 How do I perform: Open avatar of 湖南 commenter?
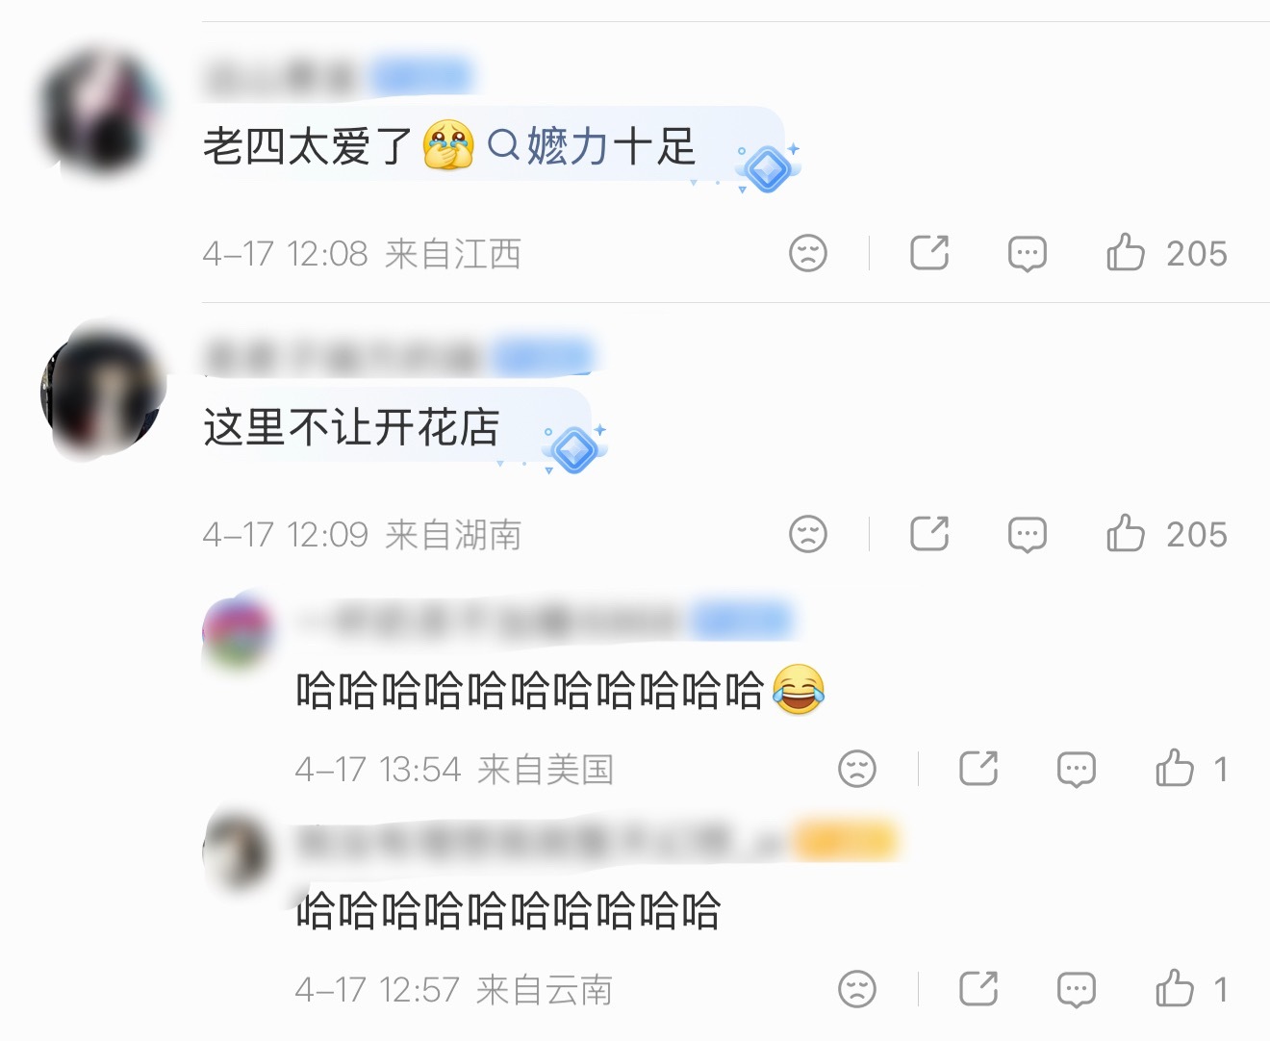(102, 393)
